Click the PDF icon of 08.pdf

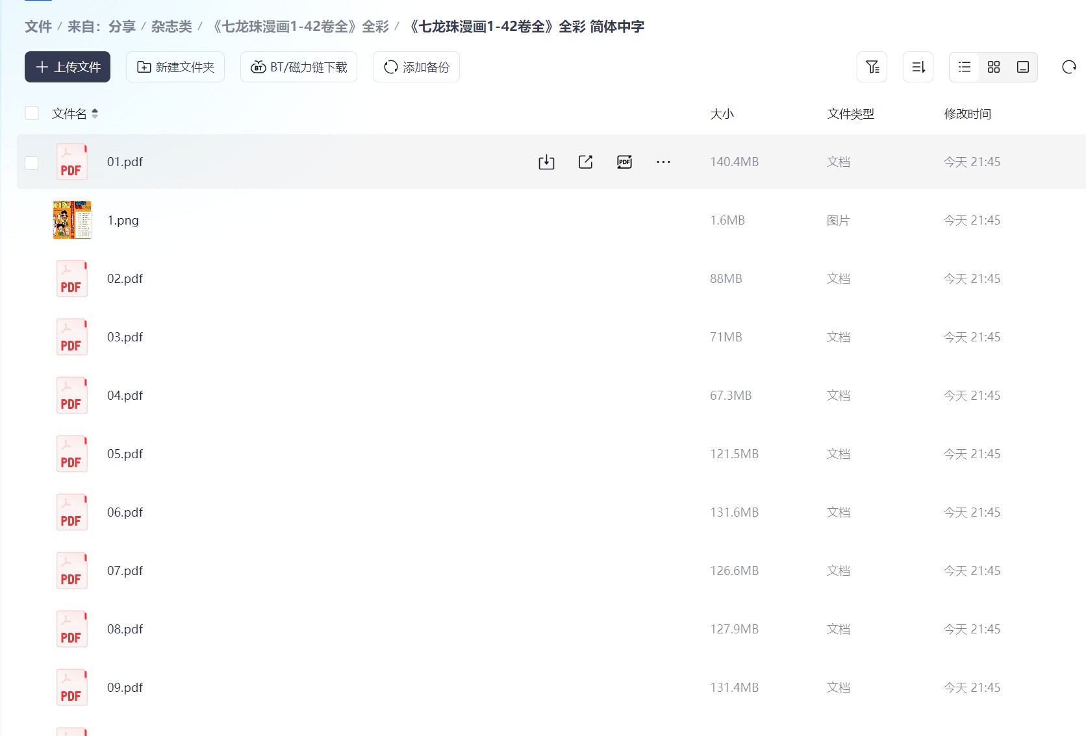(x=71, y=629)
